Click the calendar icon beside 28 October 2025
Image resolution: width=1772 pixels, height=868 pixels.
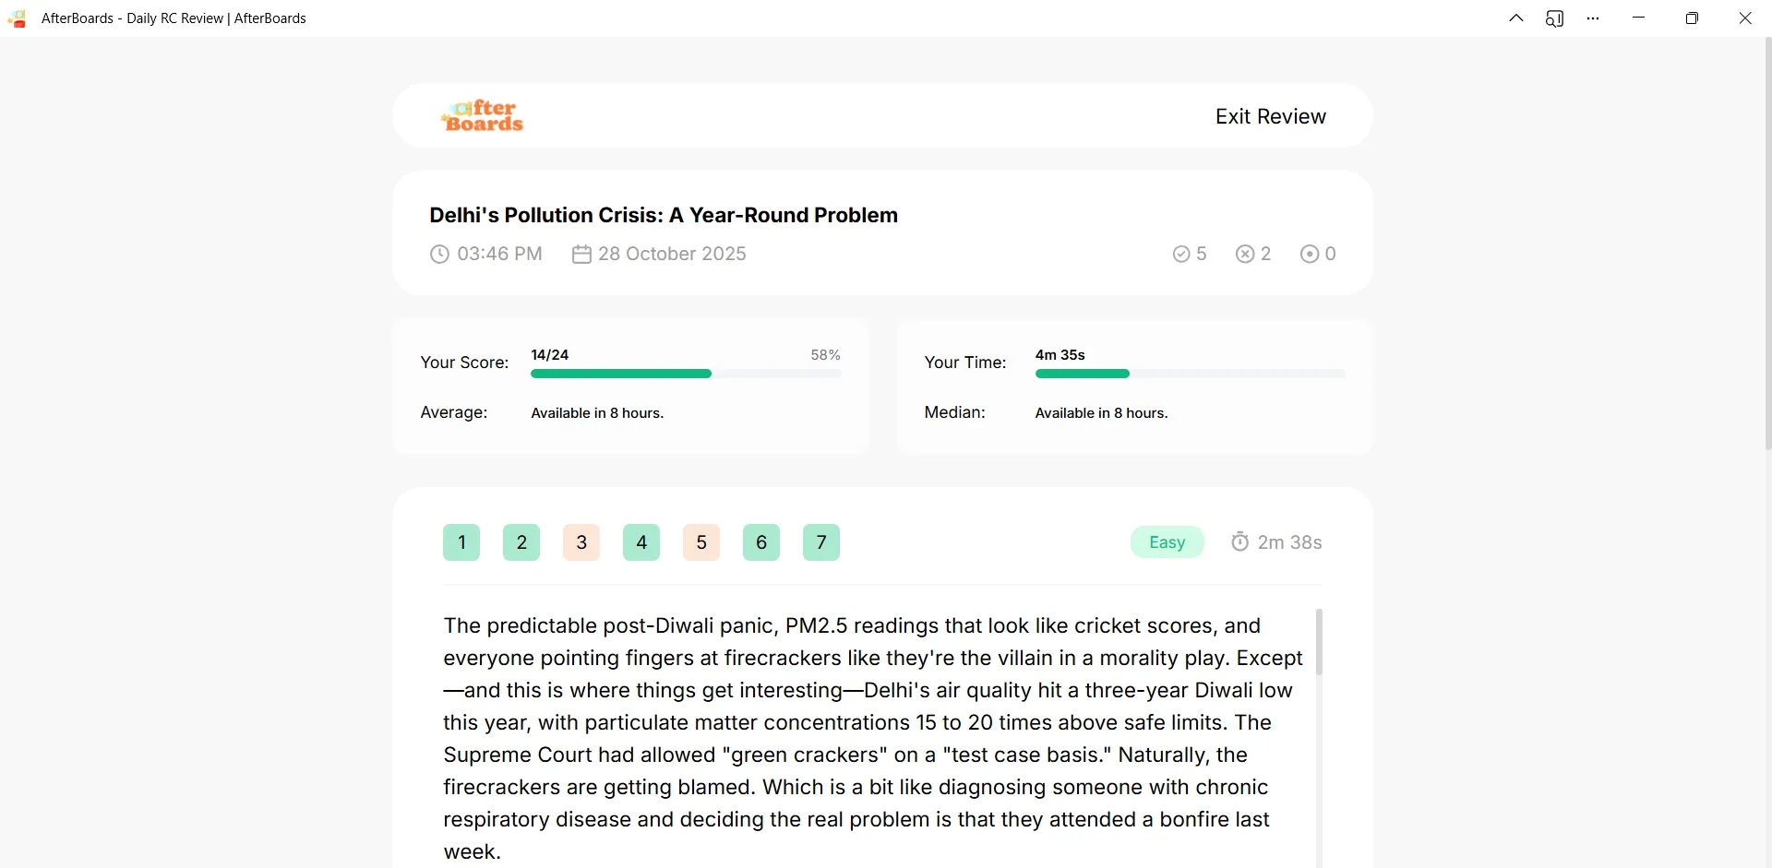(581, 254)
